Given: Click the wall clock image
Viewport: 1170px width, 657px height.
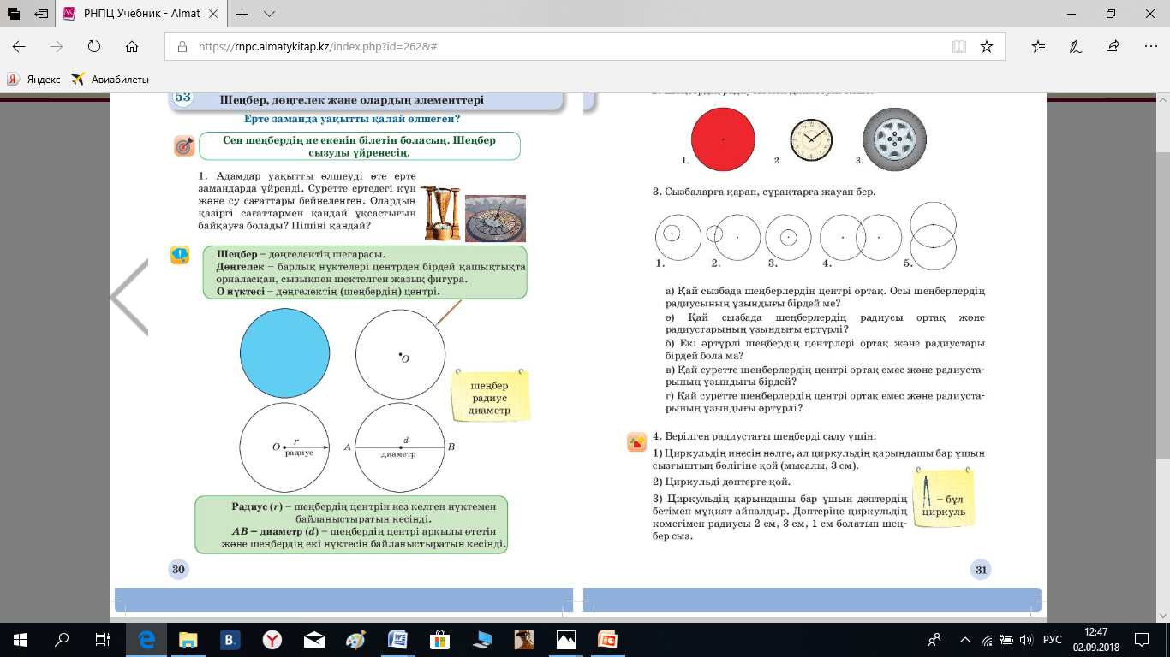Looking at the screenshot, I should point(811,140).
